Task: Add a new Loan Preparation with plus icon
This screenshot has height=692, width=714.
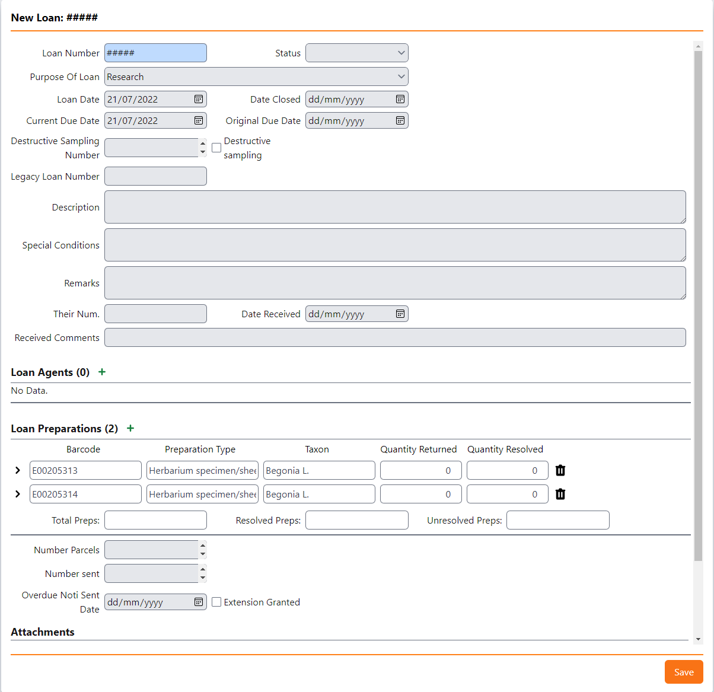Action: [x=130, y=428]
